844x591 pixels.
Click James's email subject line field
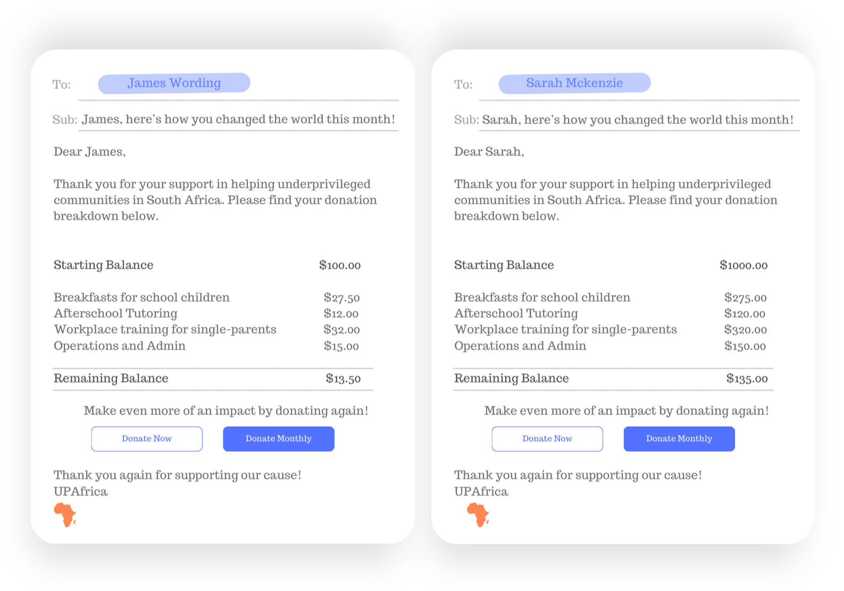[x=238, y=119]
